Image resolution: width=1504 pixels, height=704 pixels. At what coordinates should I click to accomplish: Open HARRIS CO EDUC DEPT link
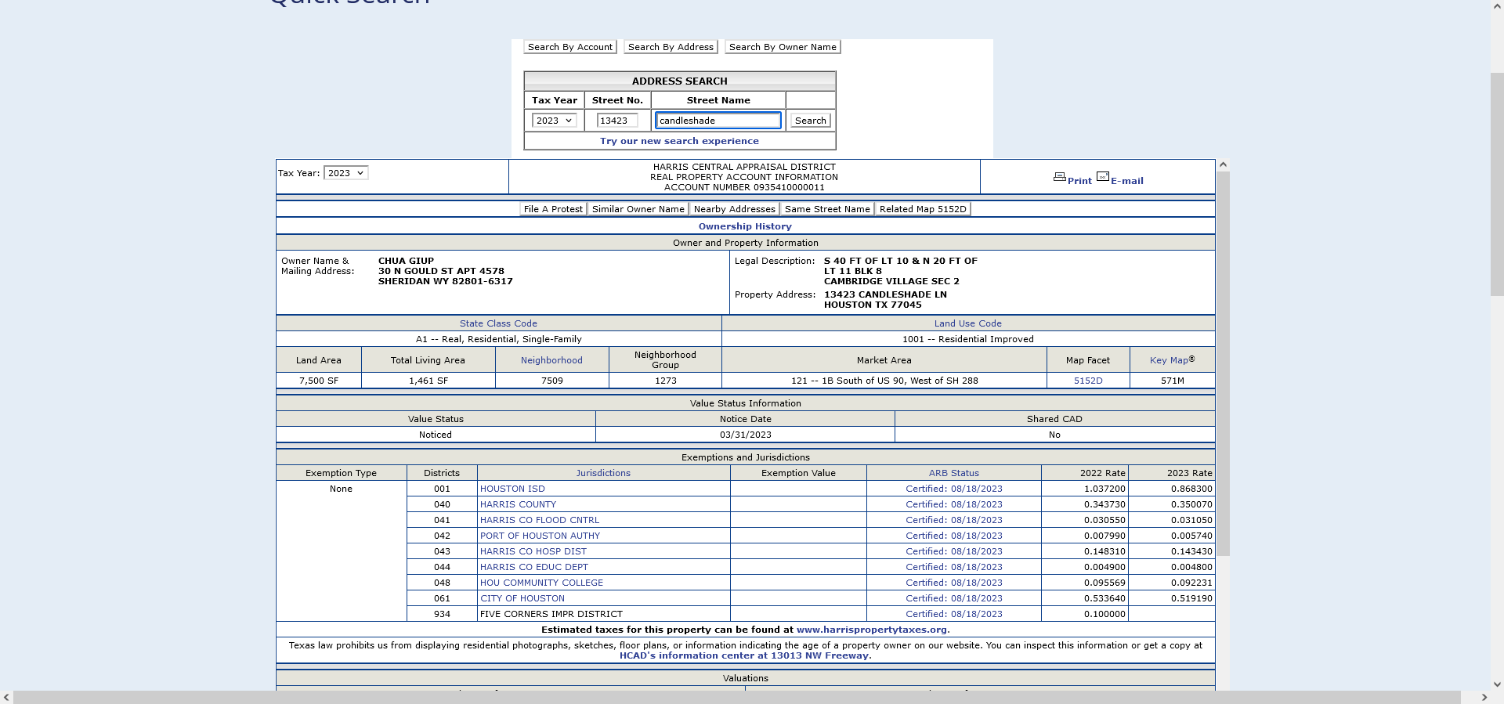[x=534, y=567]
